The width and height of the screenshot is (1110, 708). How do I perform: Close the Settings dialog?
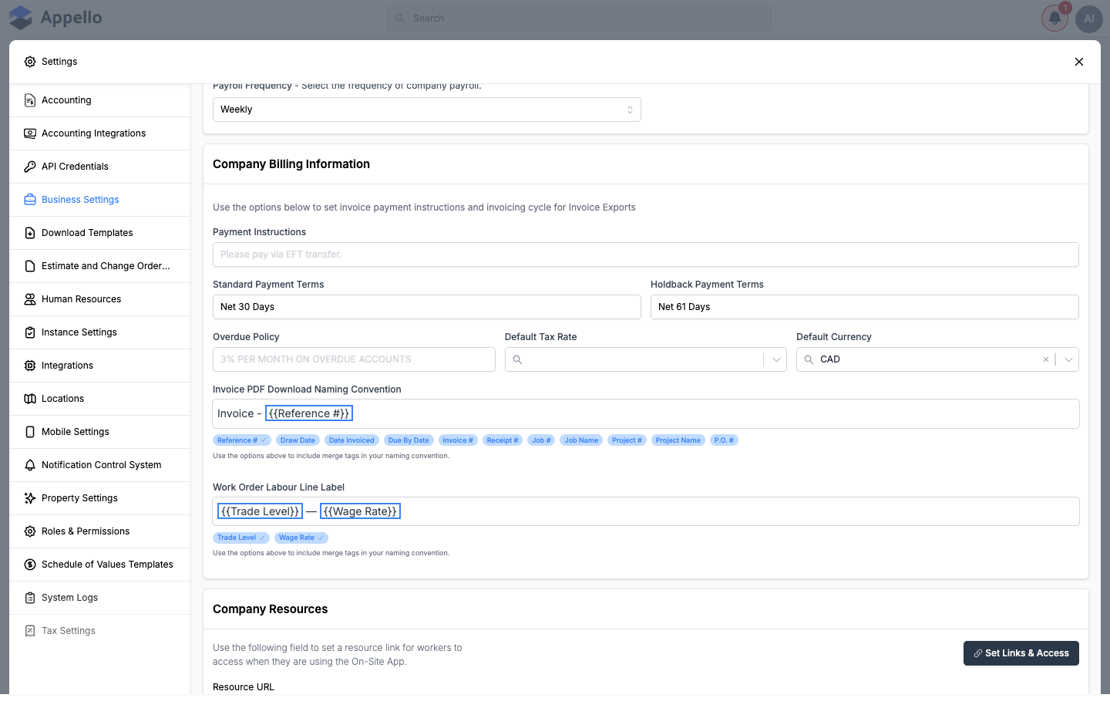point(1079,62)
